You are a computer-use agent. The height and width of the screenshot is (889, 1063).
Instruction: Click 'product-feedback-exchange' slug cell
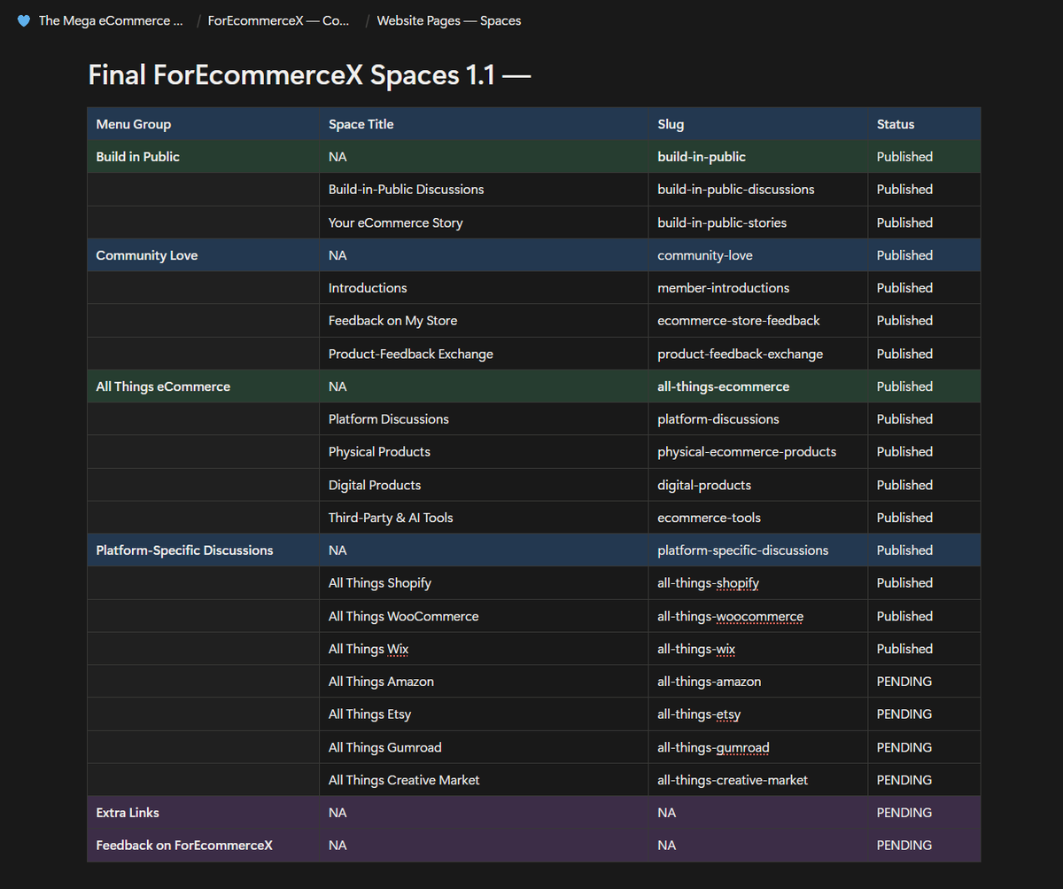[758, 354]
